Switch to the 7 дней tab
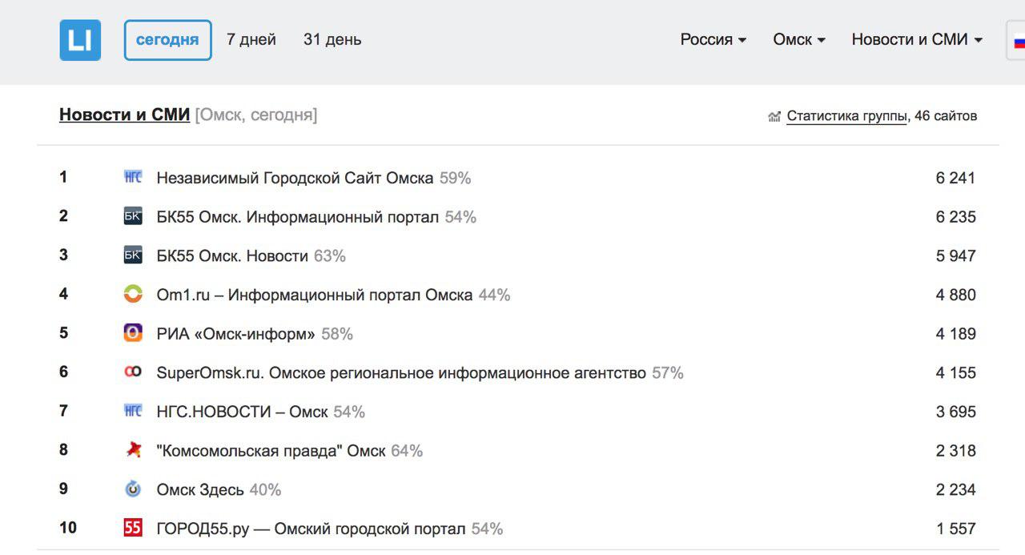The width and height of the screenshot is (1025, 555). point(251,39)
